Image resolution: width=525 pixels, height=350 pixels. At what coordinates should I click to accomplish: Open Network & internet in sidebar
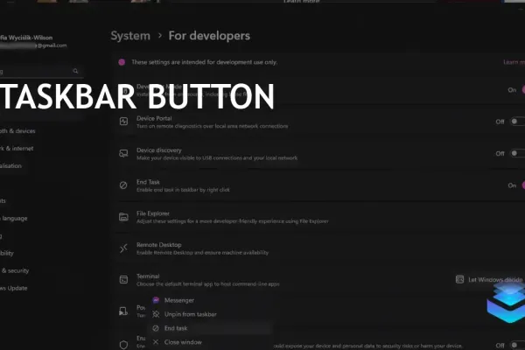pos(17,149)
